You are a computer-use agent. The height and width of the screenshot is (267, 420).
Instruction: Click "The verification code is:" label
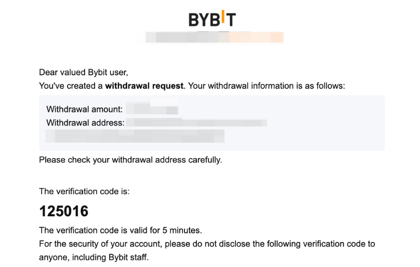(84, 191)
